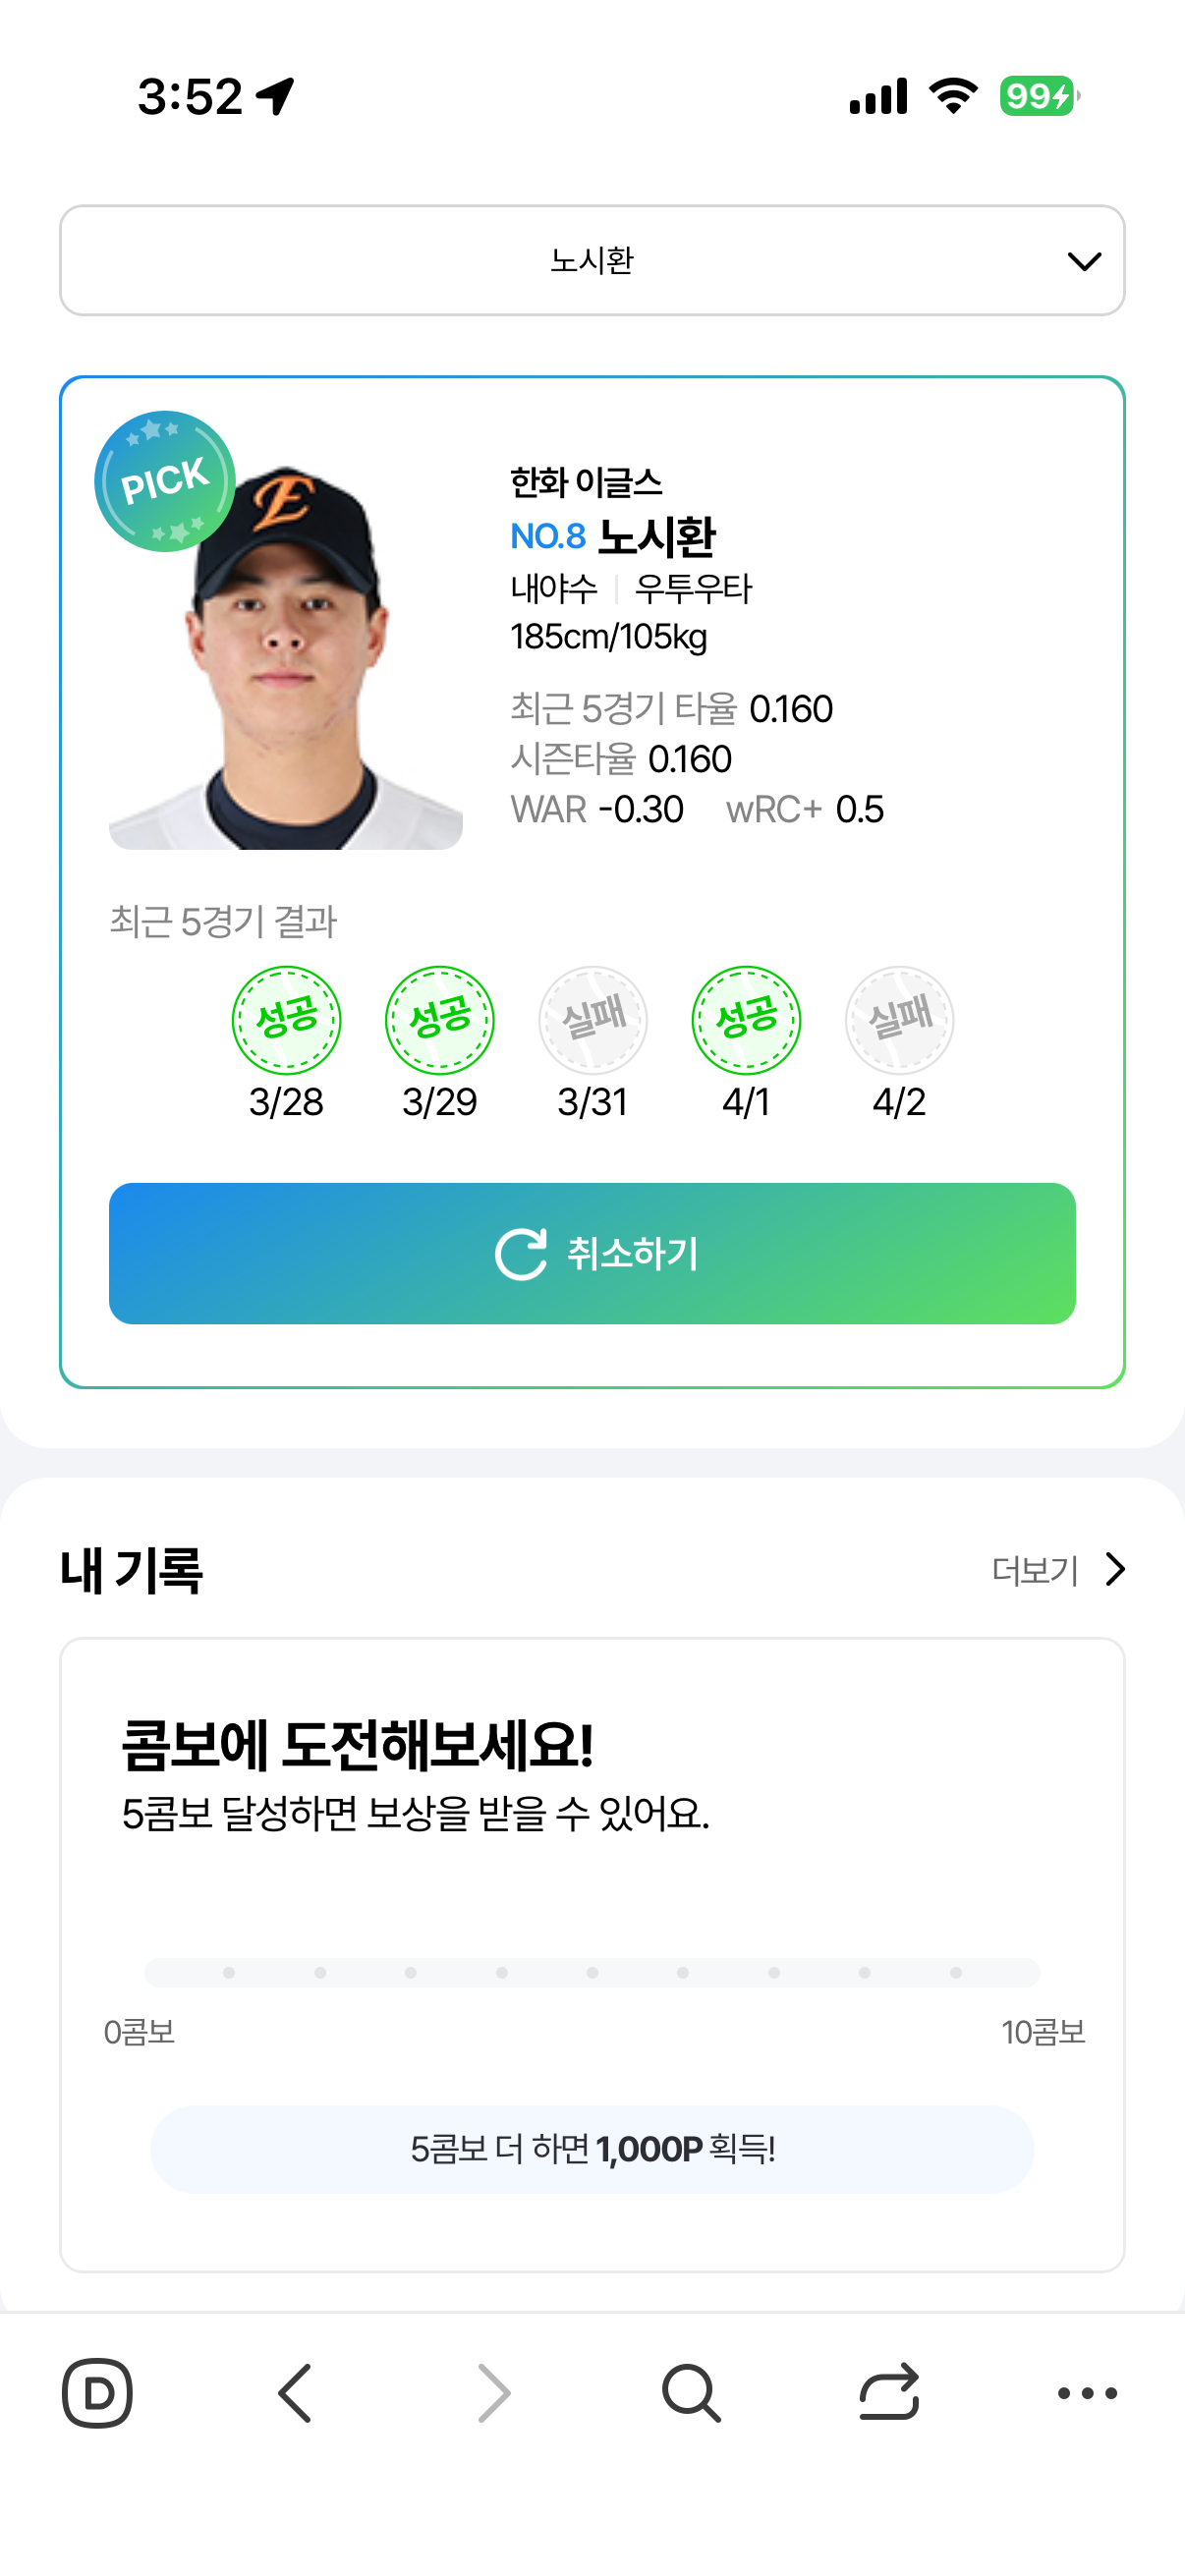Tap the 3/31 실패 result stamp
Screen dimensions: 1185x2576
pos(593,1020)
